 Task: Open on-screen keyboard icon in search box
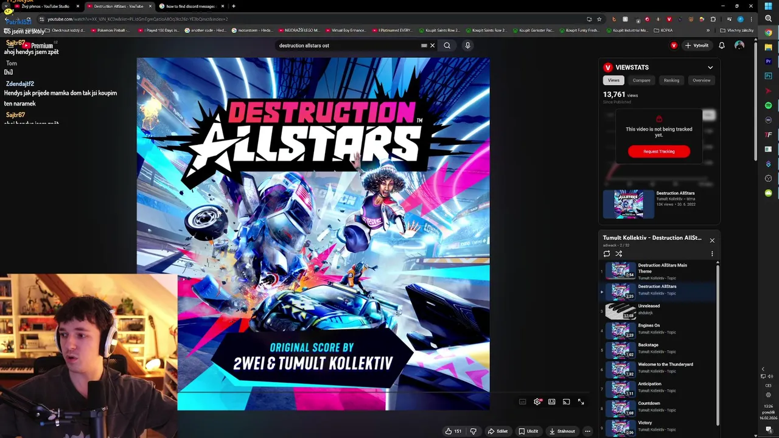click(424, 45)
